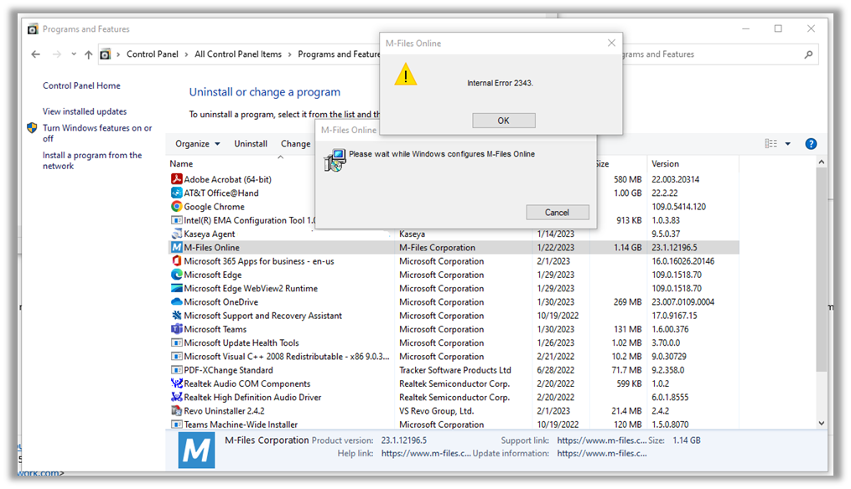Select Microsoft Edge WebView2 Runtime icon

tap(176, 288)
